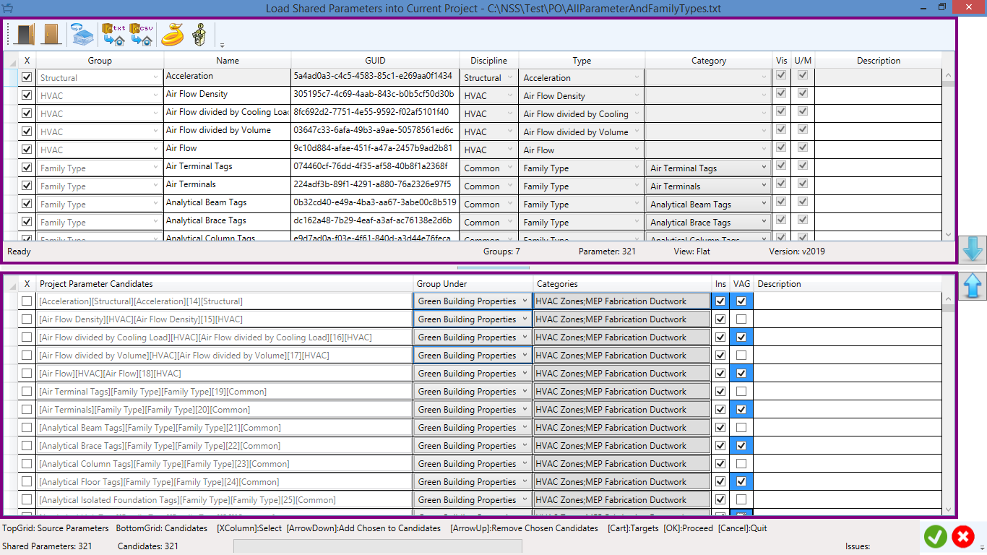Sort by the Name column header
The height and width of the screenshot is (555, 987).
(x=228, y=61)
